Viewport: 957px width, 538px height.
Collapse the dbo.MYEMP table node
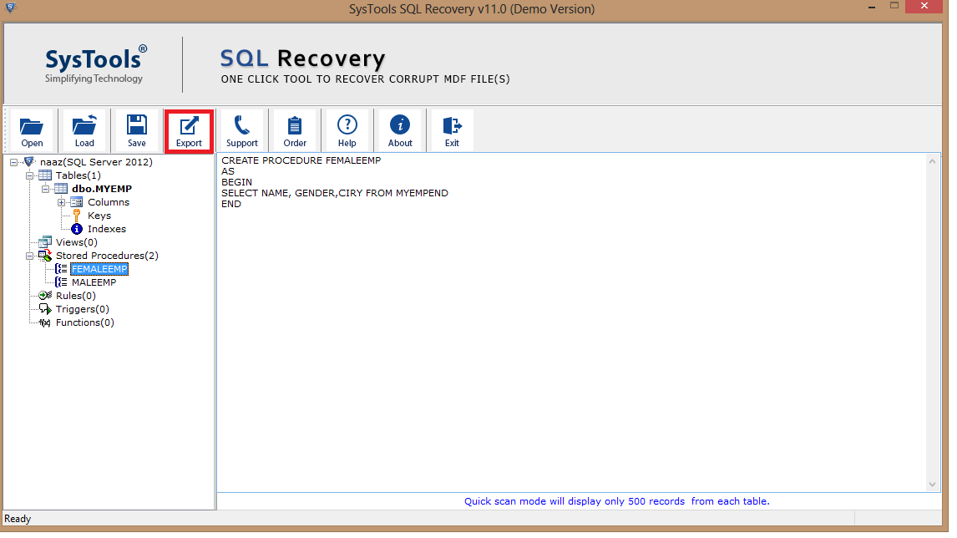[x=45, y=190]
